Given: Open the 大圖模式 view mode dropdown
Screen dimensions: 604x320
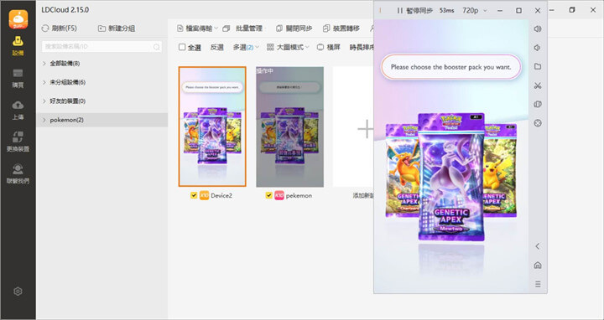Looking at the screenshot, I should coord(288,47).
